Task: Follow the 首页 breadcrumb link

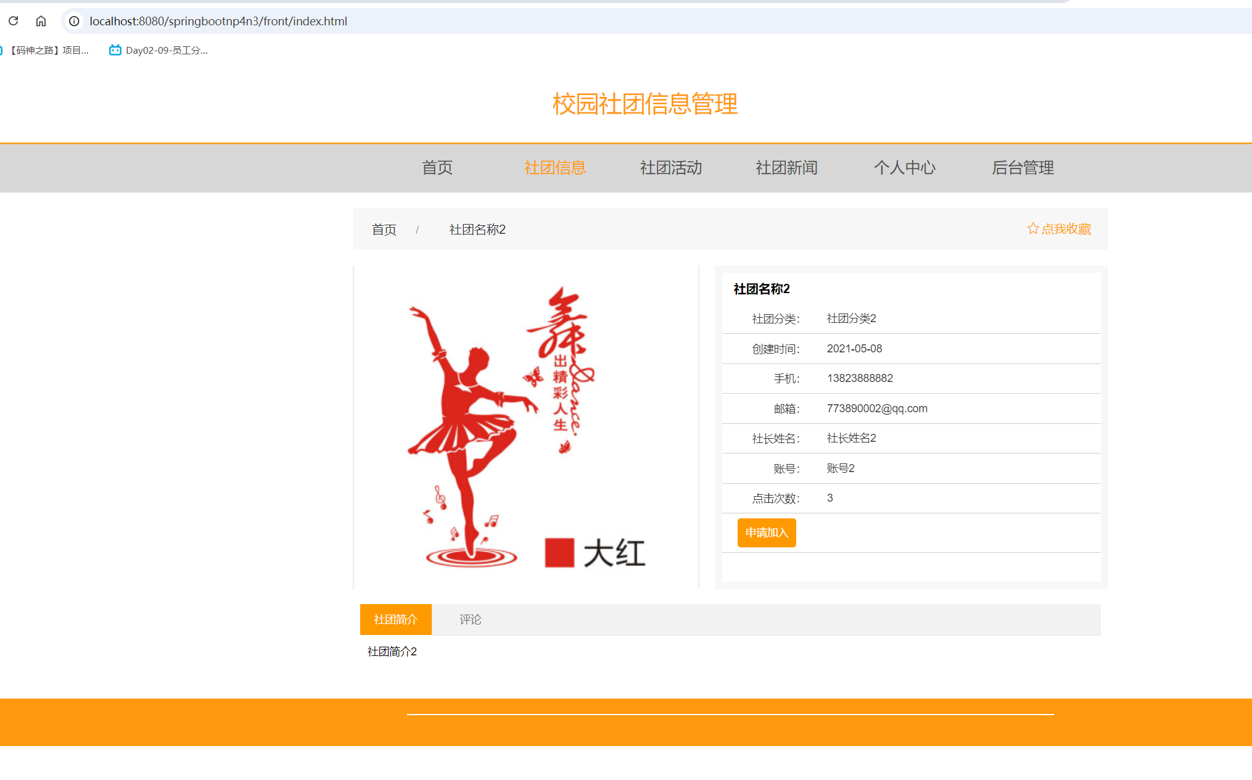Action: 384,229
